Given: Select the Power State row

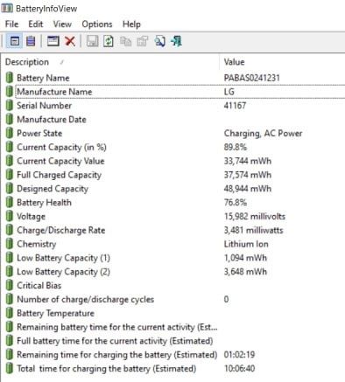Looking at the screenshot, I should pos(174,133).
